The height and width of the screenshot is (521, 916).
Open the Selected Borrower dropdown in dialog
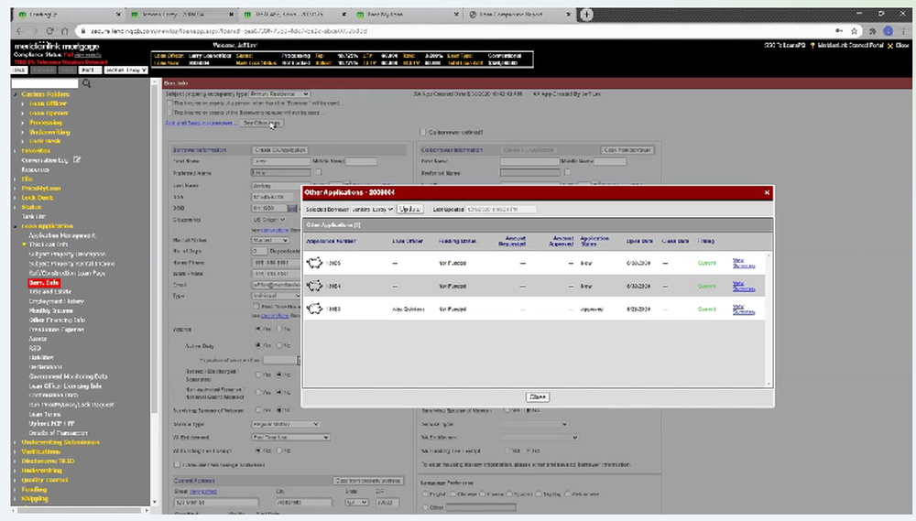click(373, 209)
